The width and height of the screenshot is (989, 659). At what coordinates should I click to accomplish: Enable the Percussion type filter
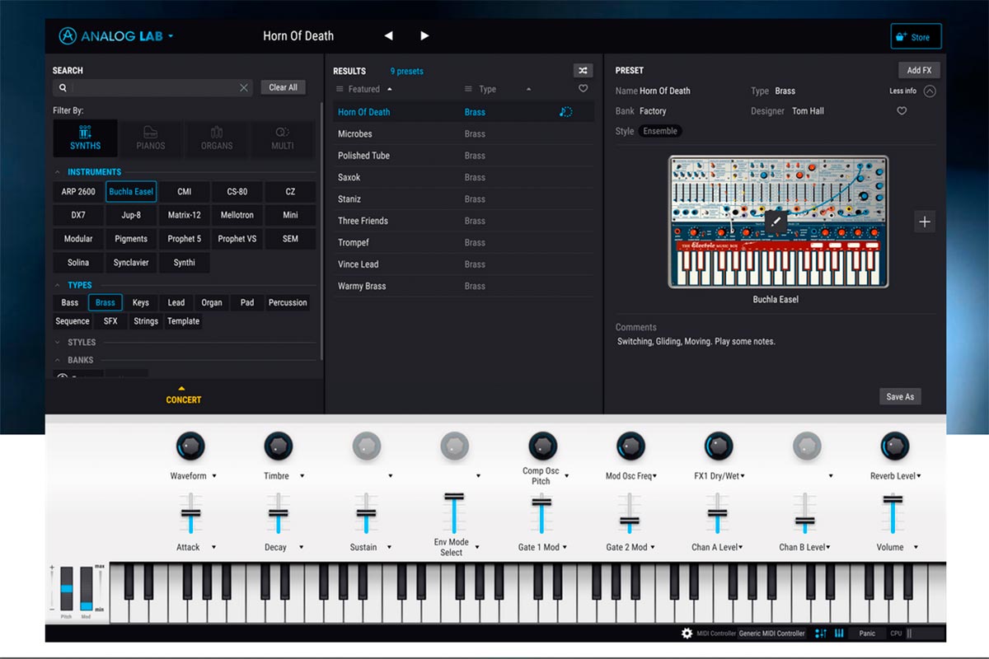coord(288,302)
